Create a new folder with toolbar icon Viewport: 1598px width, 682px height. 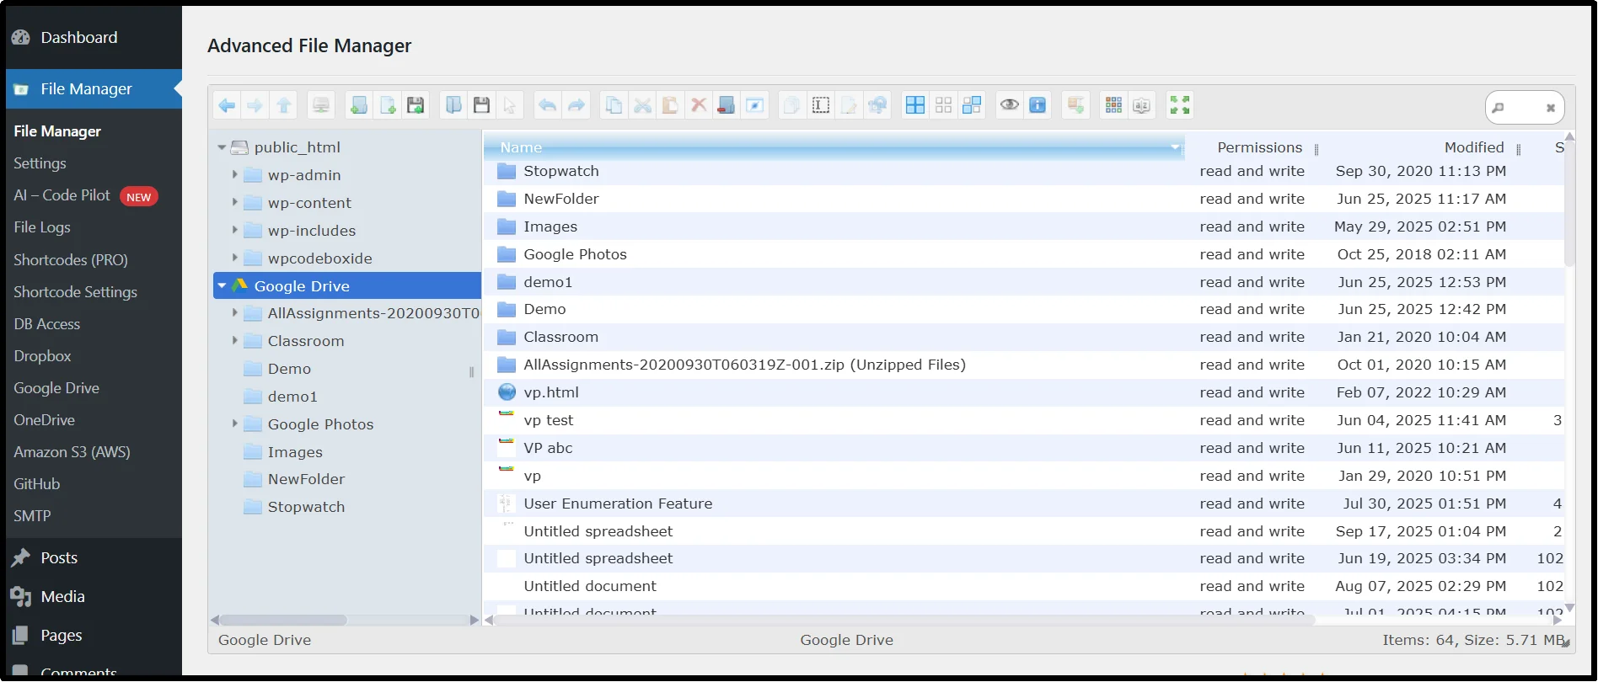[359, 105]
